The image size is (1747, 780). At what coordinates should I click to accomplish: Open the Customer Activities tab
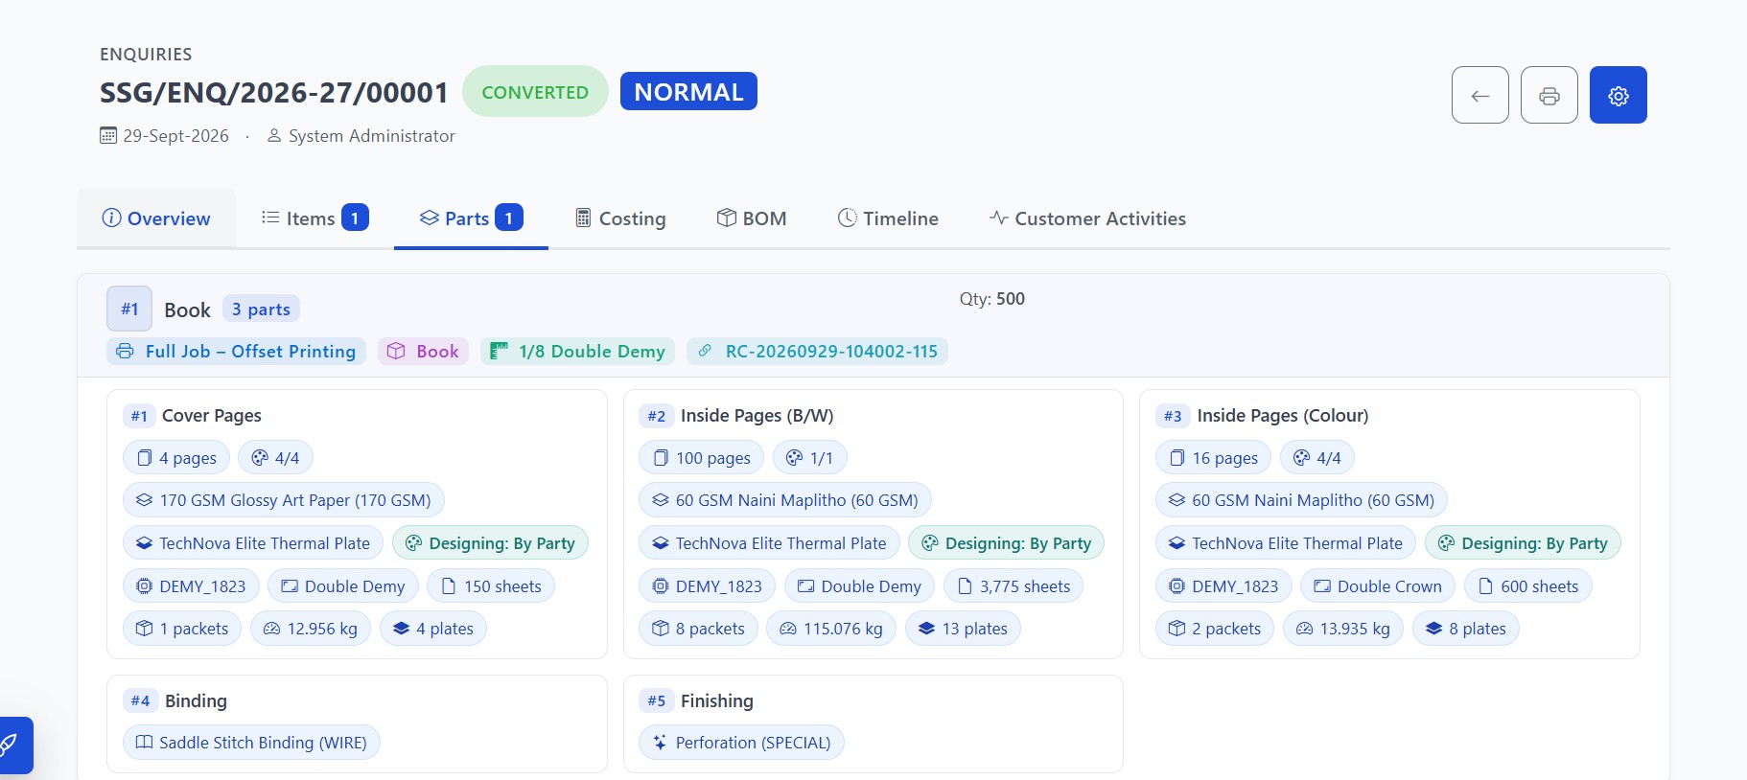[1087, 218]
